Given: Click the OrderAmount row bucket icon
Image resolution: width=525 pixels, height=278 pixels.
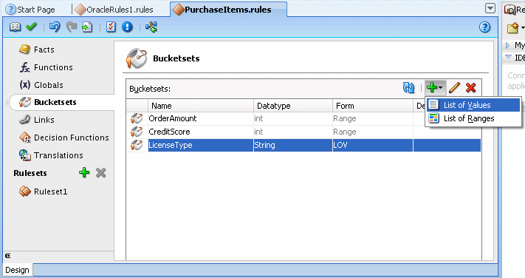Looking at the screenshot, I should click(137, 118).
